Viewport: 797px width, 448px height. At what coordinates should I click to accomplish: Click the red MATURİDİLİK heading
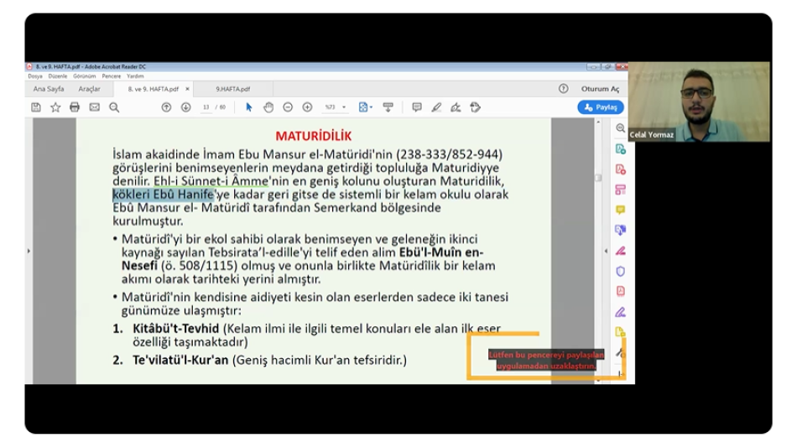click(x=314, y=136)
